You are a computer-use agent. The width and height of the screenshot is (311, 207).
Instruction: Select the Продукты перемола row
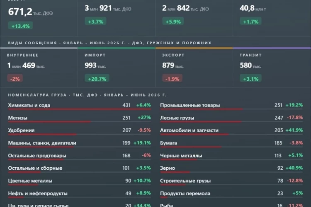pos(231,194)
